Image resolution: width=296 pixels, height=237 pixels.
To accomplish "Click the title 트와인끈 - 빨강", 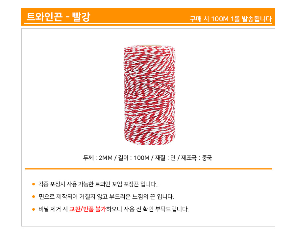I will (x=58, y=17).
